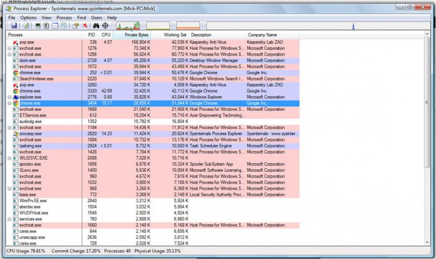Sort by Working Set column header
This screenshot has height=259, width=436.
click(x=170, y=35)
